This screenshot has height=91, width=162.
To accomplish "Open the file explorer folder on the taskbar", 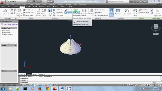I will [10, 89].
